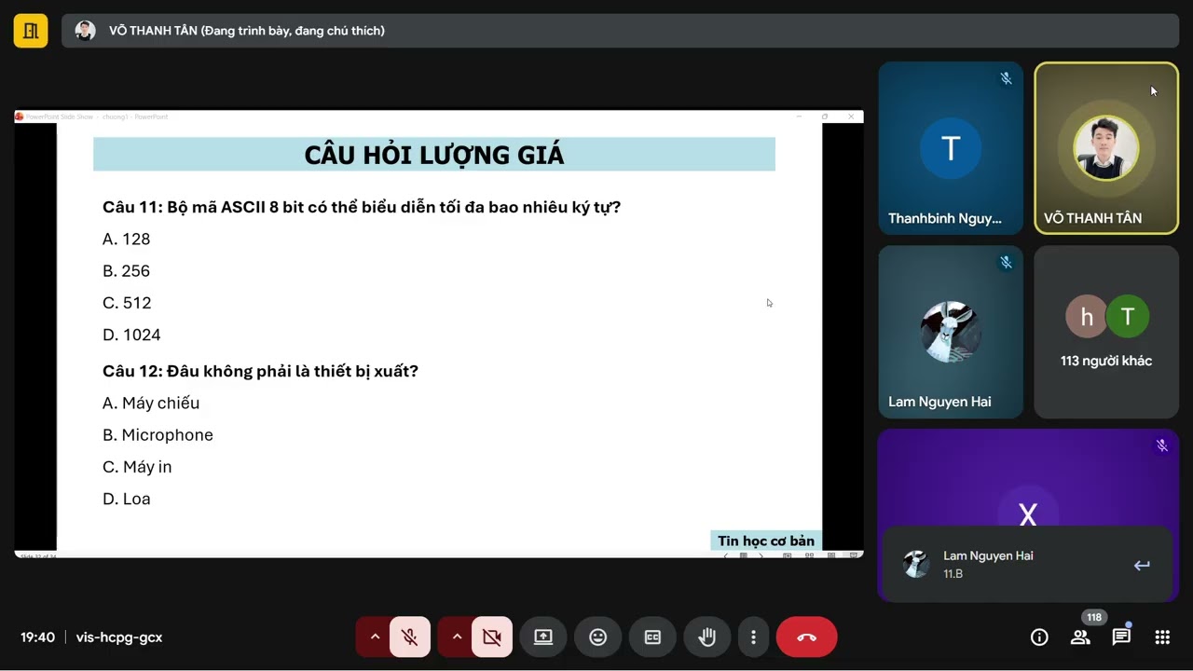The image size is (1193, 671).
Task: Open the activities grid icon
Action: coord(1162,637)
